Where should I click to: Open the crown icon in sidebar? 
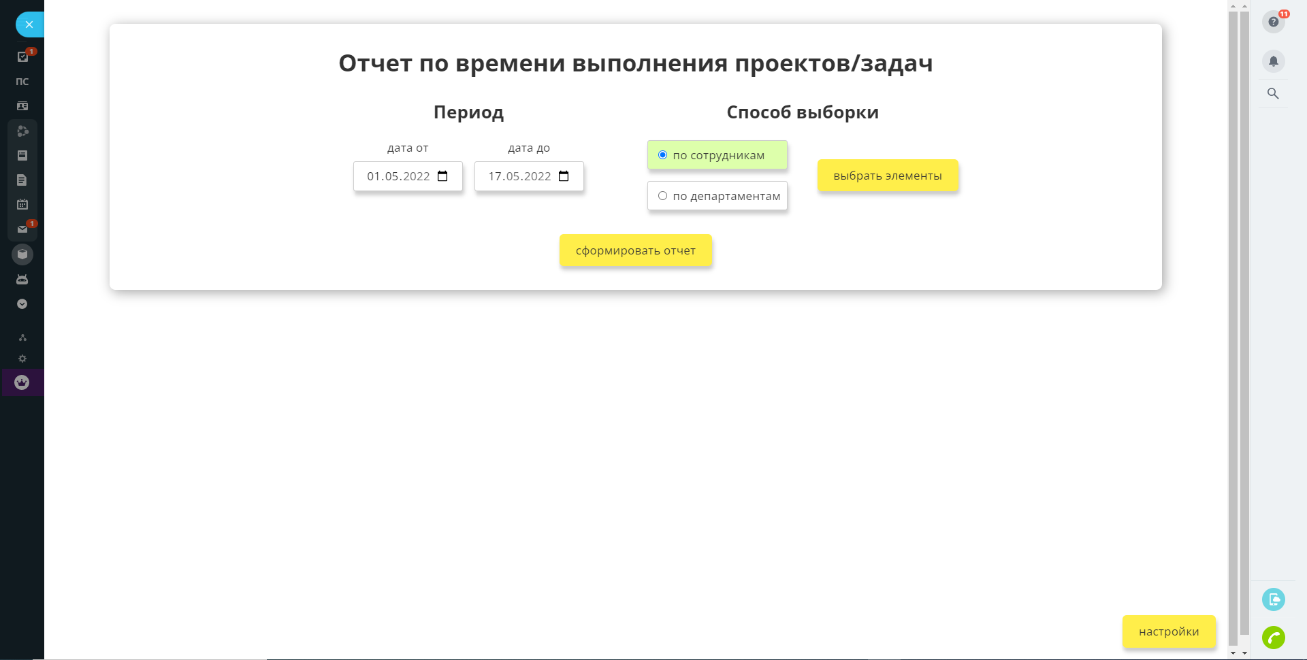[22, 382]
